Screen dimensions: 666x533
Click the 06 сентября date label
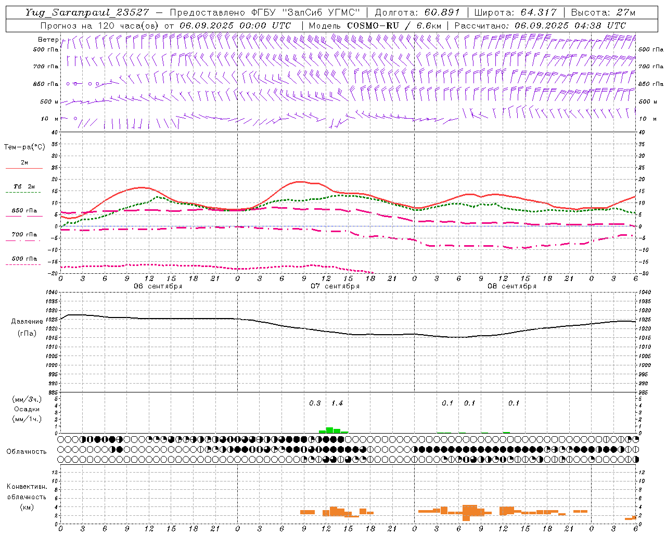(x=158, y=286)
